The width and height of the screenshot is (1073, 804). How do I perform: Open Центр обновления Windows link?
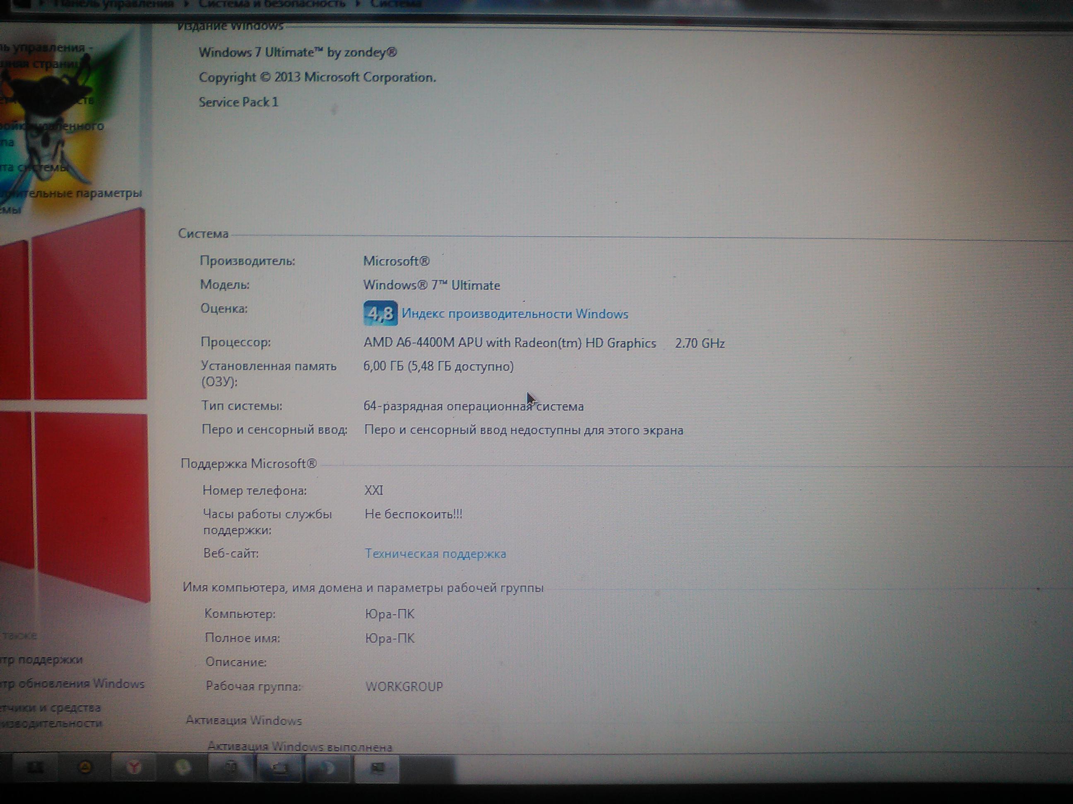pos(72,683)
